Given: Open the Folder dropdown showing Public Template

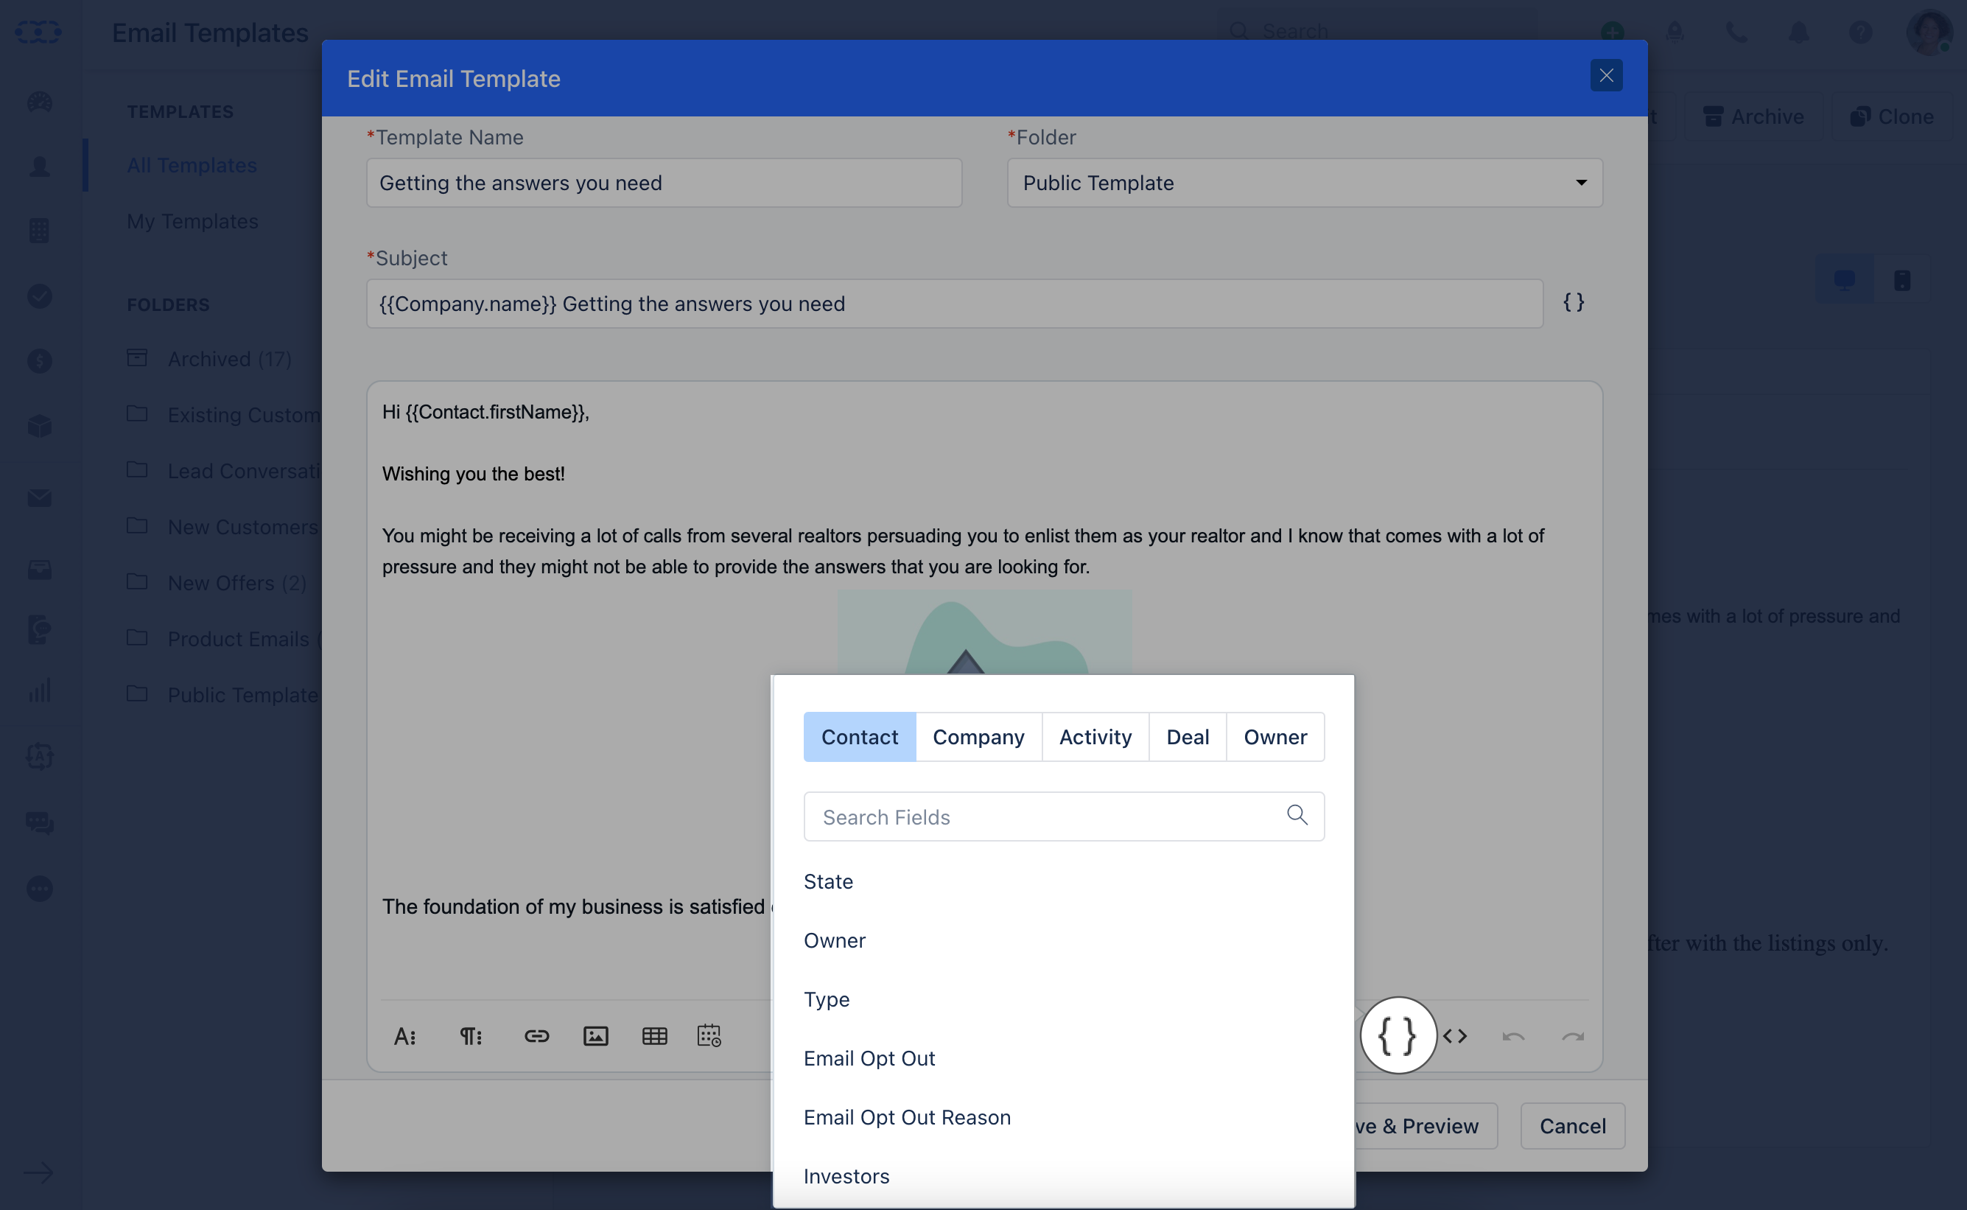Looking at the screenshot, I should tap(1304, 183).
